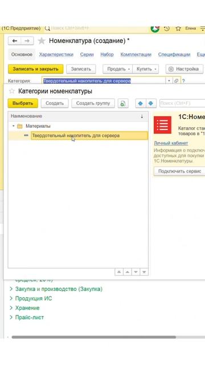Jump to last row list navigation button

point(144,272)
